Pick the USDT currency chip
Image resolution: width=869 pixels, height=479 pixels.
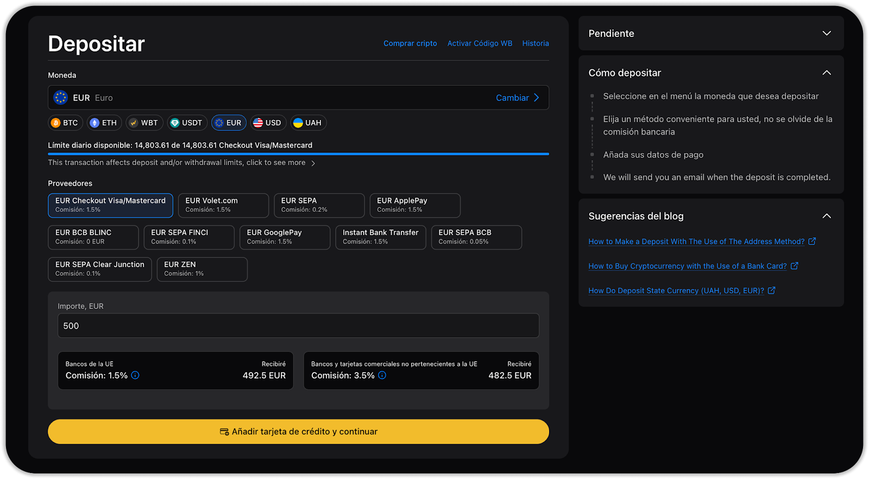pyautogui.click(x=186, y=123)
